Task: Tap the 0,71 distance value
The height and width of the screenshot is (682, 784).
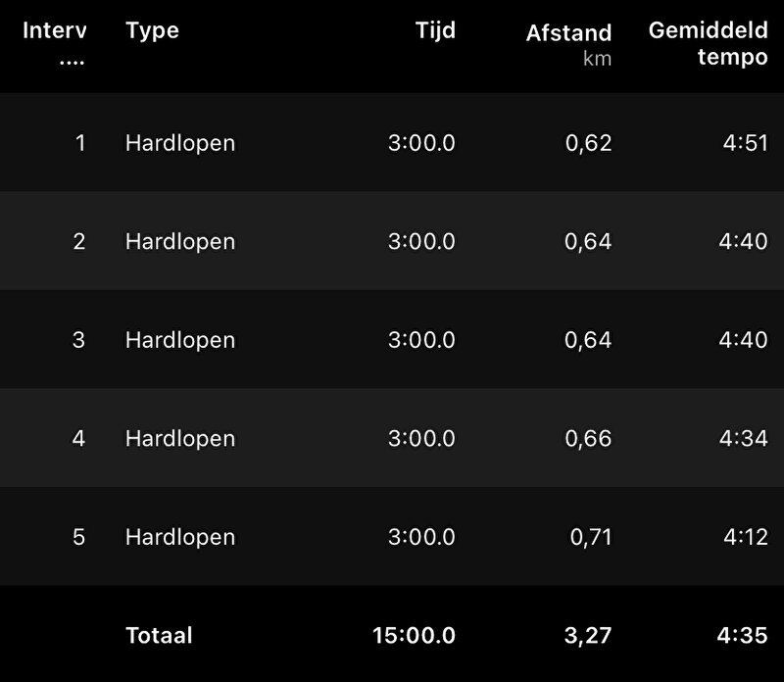Action: click(591, 538)
